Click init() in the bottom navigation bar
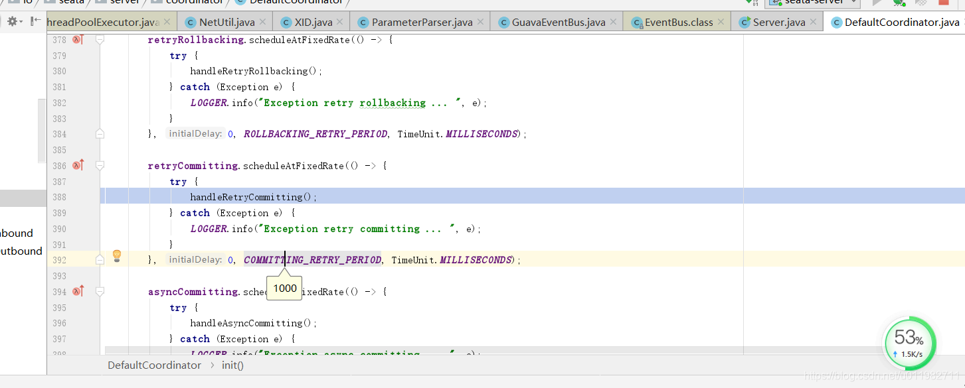 pyautogui.click(x=232, y=365)
